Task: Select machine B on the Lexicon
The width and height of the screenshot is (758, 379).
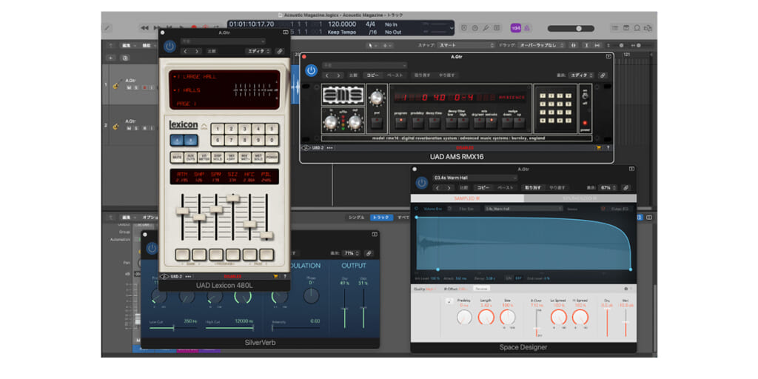Action: [x=191, y=140]
